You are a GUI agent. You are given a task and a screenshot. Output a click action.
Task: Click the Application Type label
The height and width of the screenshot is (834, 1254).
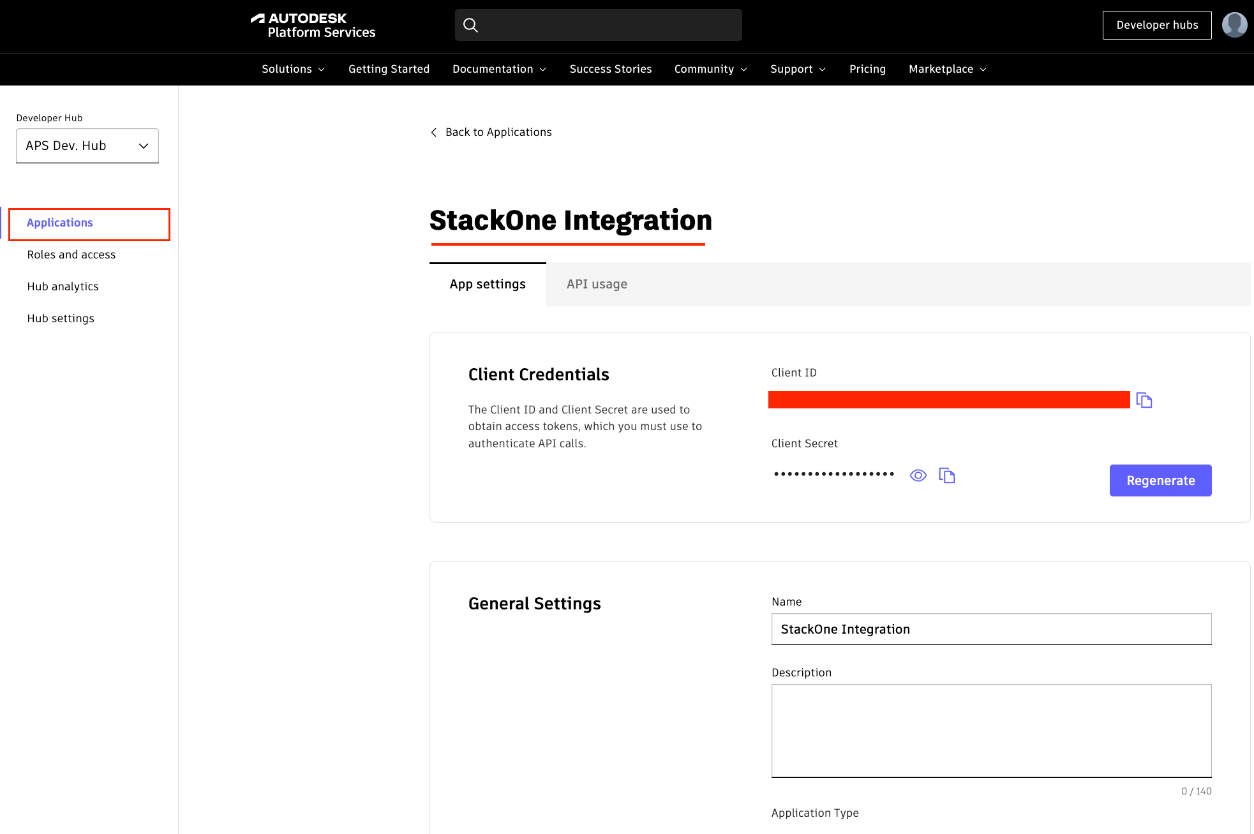pos(815,813)
